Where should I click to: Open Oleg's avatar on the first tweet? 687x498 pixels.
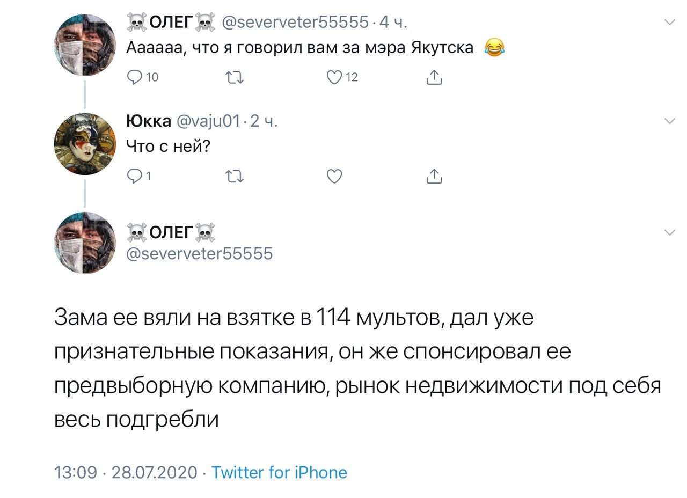pyautogui.click(x=85, y=45)
